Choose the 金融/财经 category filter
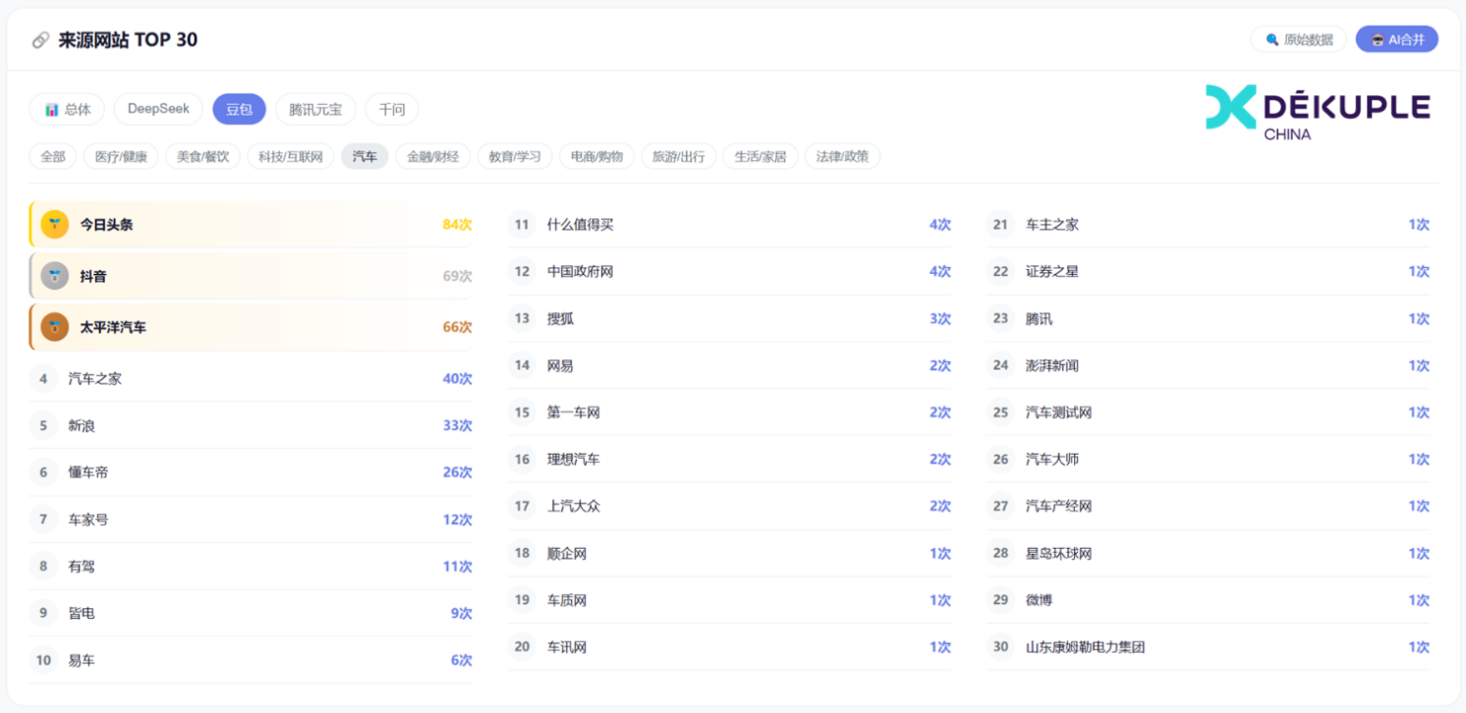1466x713 pixels. 432,156
